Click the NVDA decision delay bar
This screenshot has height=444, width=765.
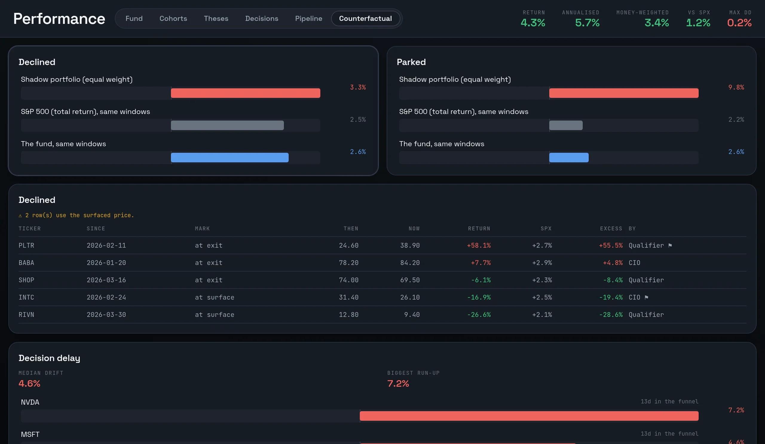[x=529, y=416]
